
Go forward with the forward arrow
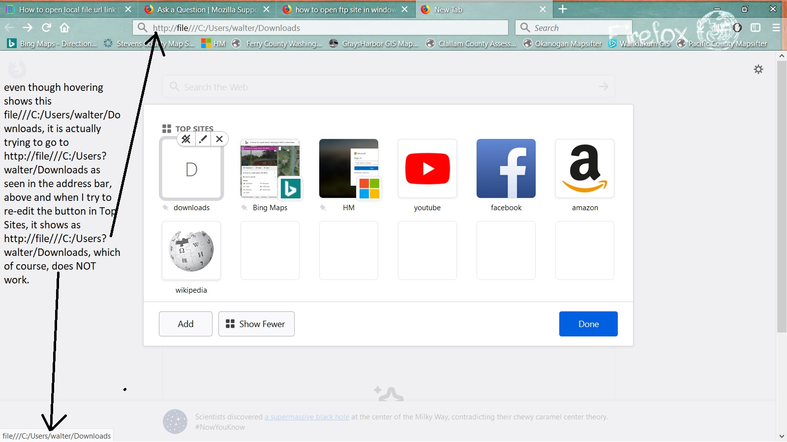(28, 28)
